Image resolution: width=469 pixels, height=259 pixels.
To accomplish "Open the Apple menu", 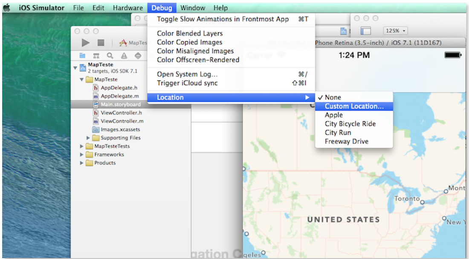I will click(x=6, y=8).
